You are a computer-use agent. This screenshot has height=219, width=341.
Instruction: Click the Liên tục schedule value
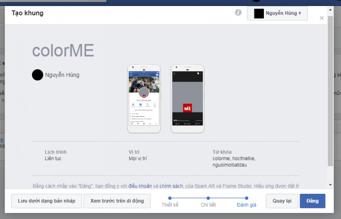point(53,158)
